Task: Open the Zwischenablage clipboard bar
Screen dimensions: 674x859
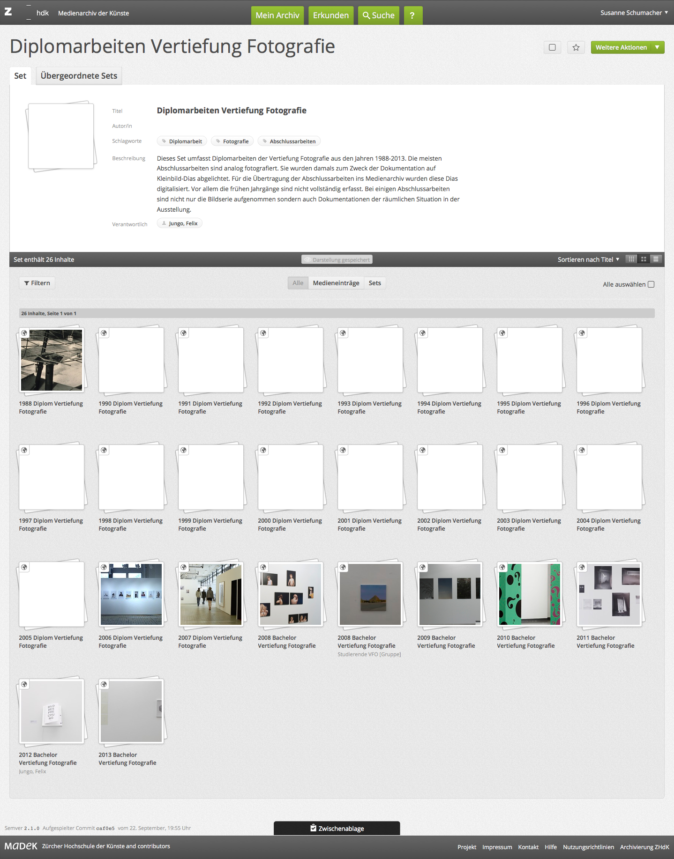Action: pos(337,828)
